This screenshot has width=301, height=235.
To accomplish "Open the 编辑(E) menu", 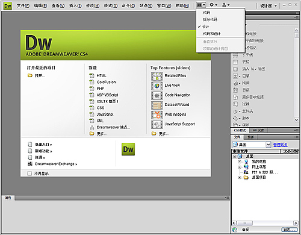I will point(40,5).
